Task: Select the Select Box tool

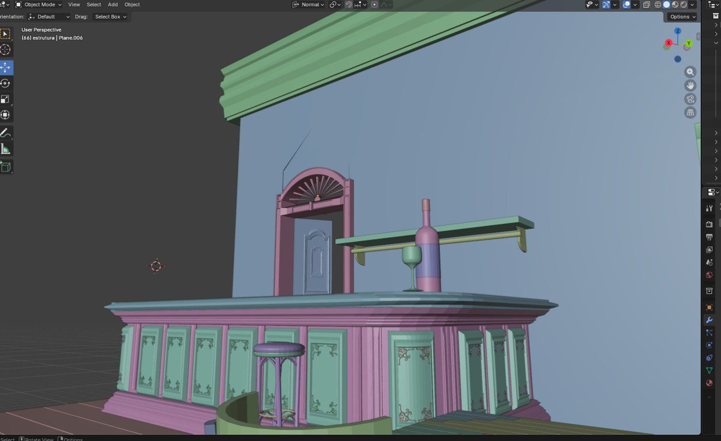Action: pos(5,34)
